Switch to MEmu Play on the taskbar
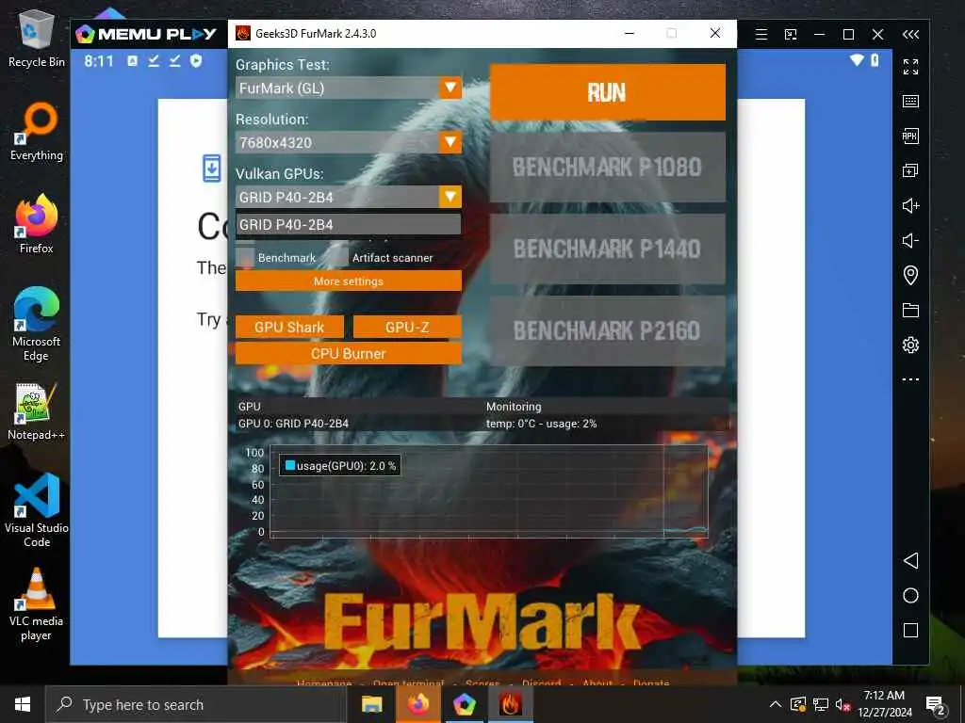 tap(464, 704)
